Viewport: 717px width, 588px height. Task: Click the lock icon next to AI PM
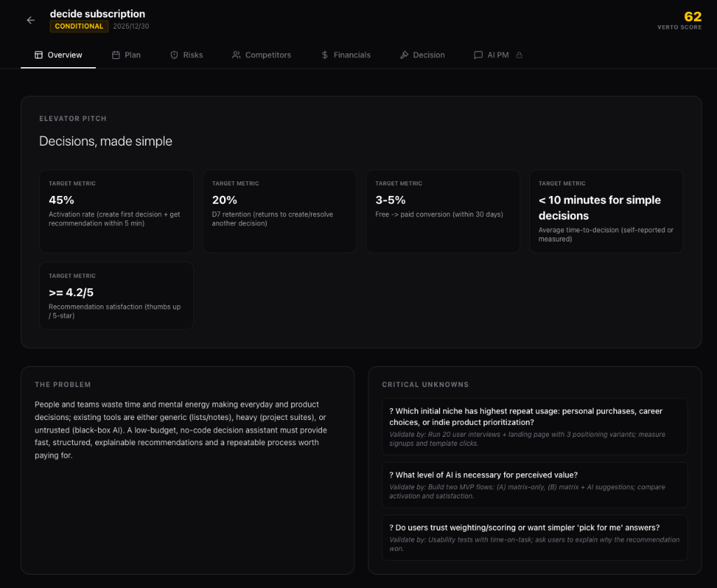[519, 55]
